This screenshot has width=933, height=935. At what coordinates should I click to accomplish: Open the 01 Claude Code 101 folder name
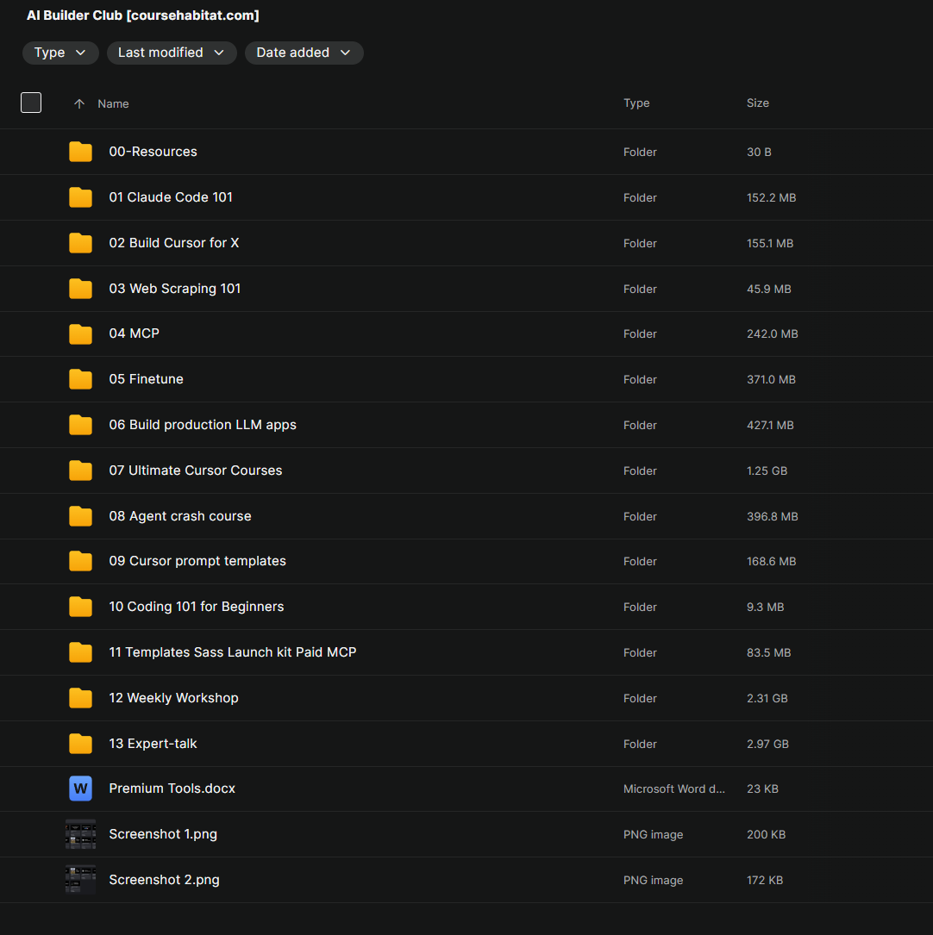(171, 197)
